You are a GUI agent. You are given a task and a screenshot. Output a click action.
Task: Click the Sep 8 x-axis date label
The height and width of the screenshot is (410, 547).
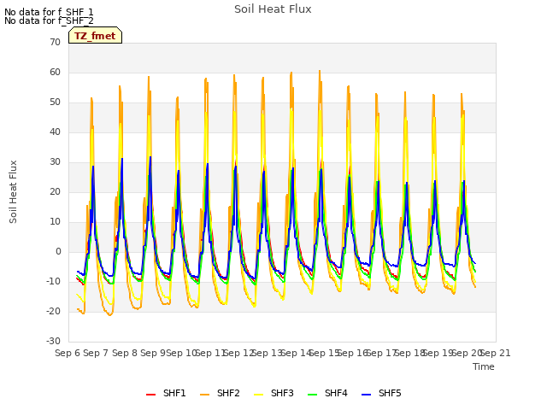[125, 353]
